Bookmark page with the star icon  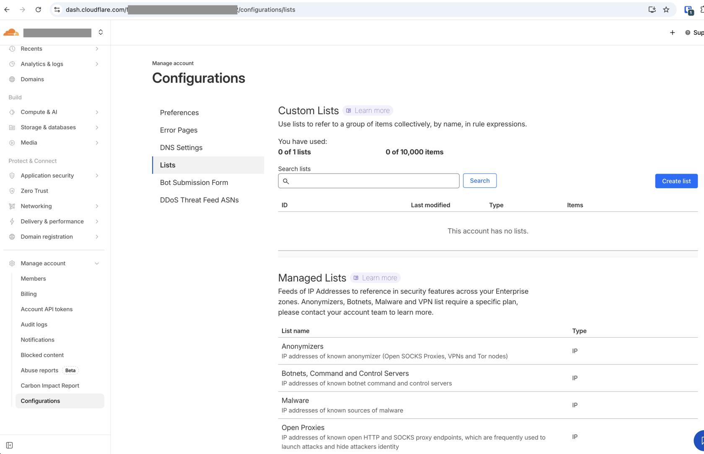click(x=666, y=10)
